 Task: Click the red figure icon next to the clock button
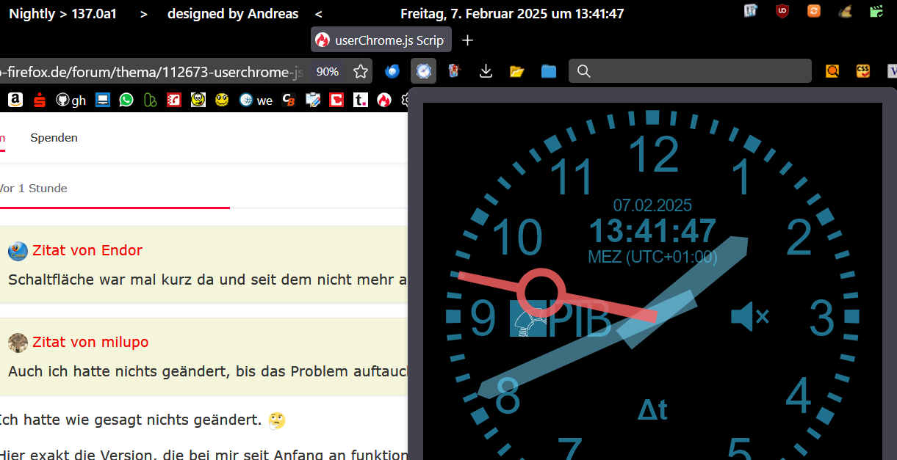click(455, 71)
